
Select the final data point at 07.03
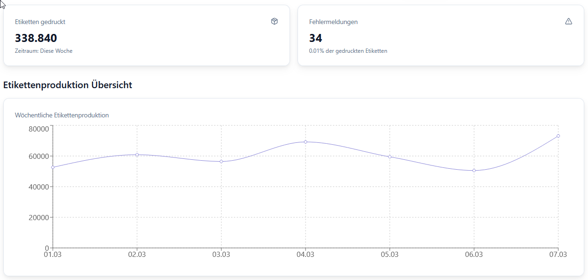tap(558, 136)
